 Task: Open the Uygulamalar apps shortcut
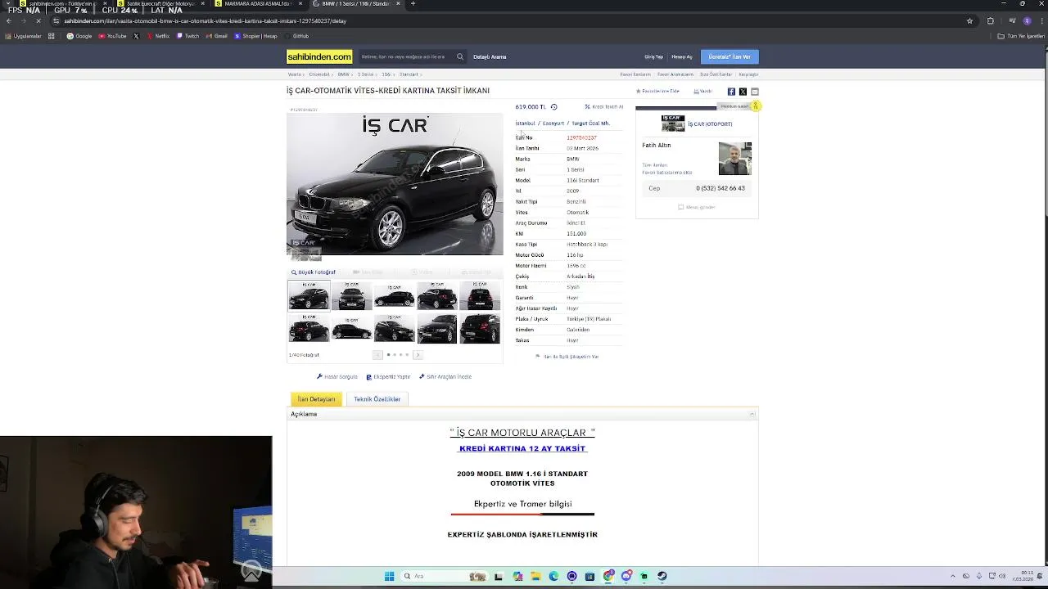[23, 36]
